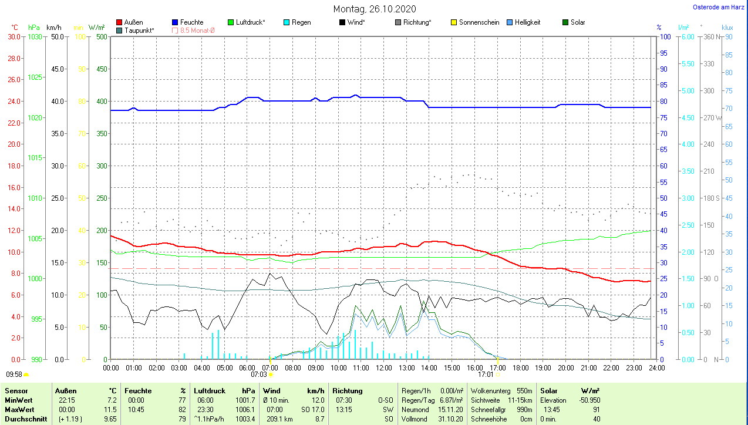Click the 12:00 label on time axis
This screenshot has width=748, height=425.
pyautogui.click(x=383, y=367)
